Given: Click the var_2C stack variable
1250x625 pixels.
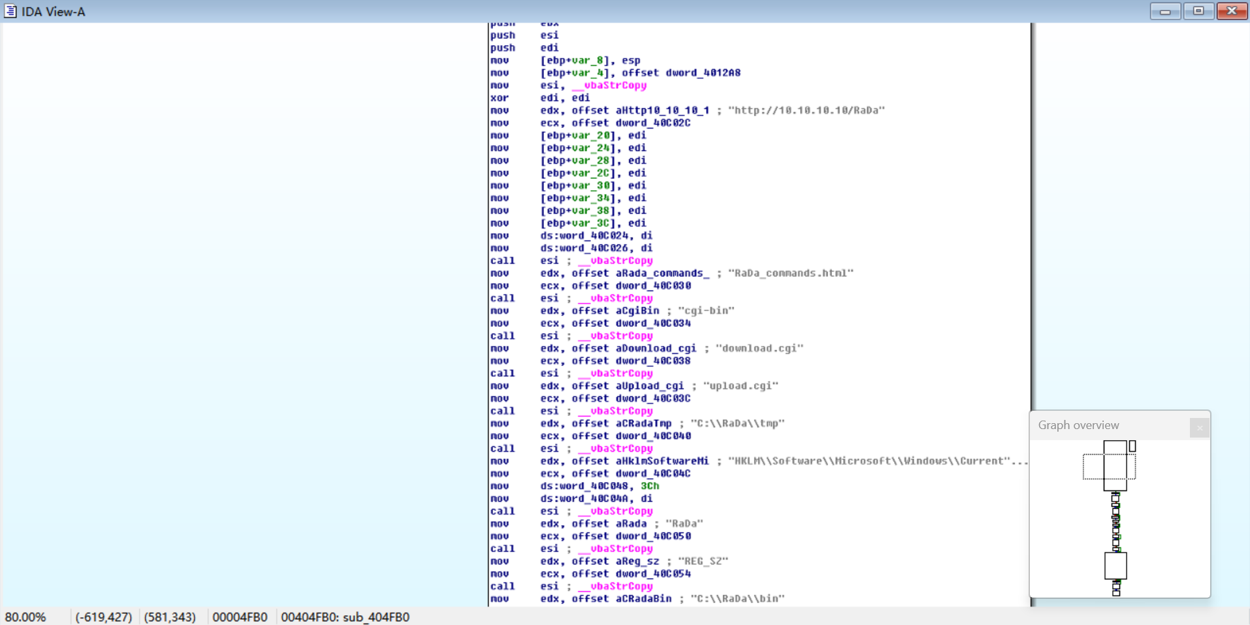Looking at the screenshot, I should pos(590,173).
